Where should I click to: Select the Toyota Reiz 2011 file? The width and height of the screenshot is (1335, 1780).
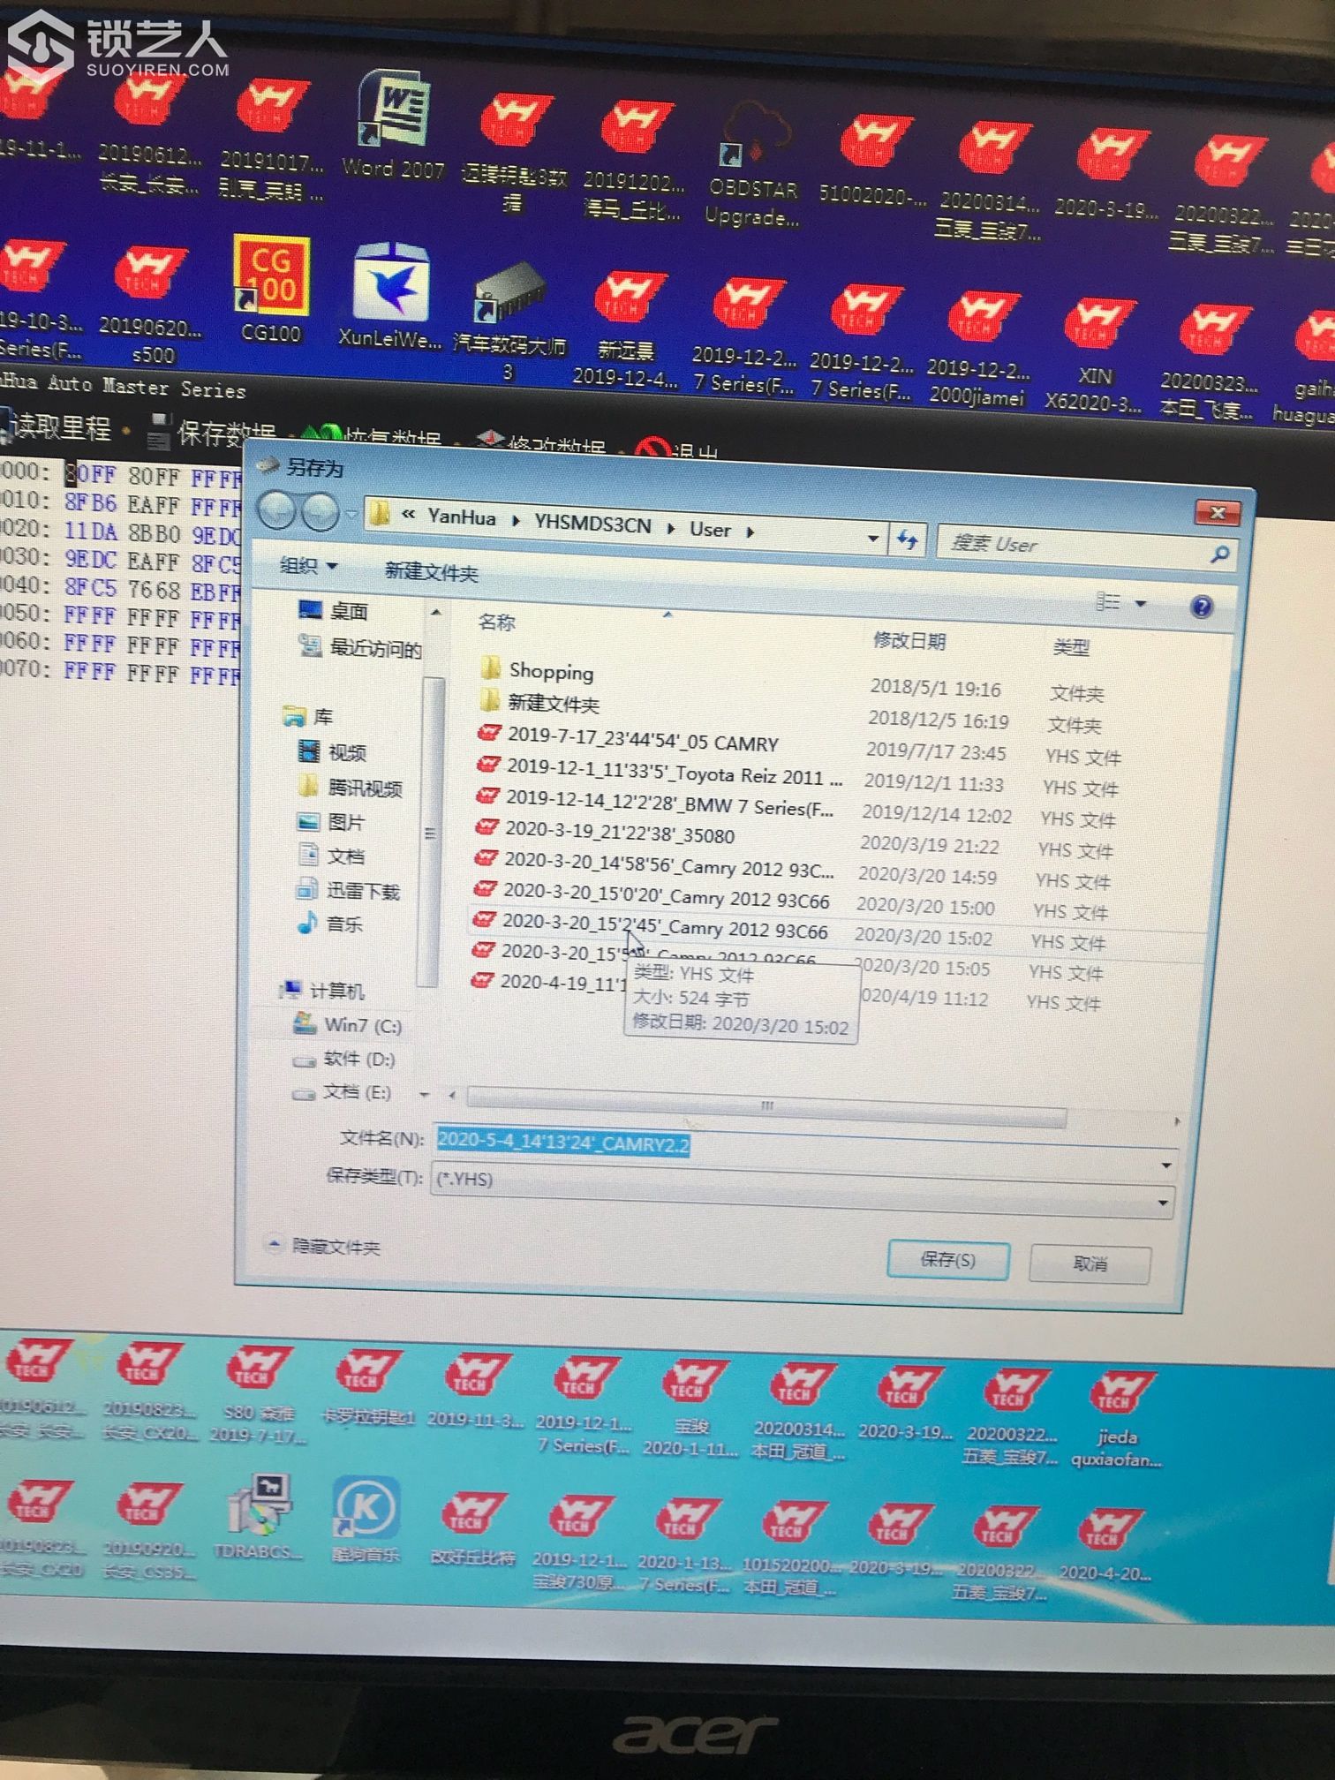pos(659,772)
